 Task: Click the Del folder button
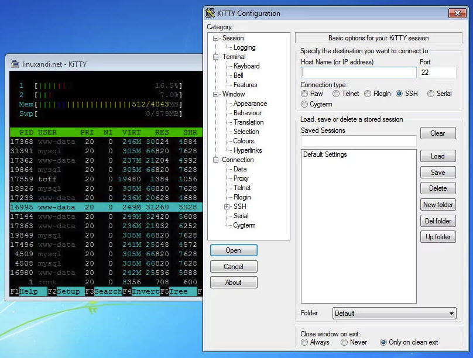438,221
